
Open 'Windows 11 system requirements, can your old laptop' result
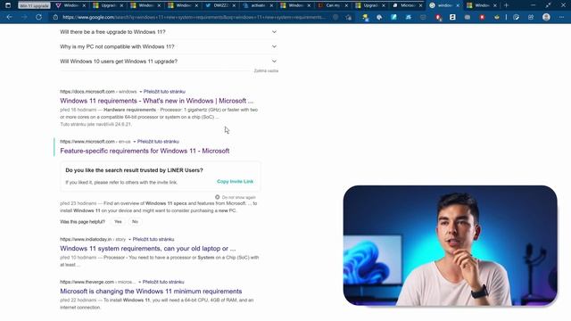(x=148, y=249)
